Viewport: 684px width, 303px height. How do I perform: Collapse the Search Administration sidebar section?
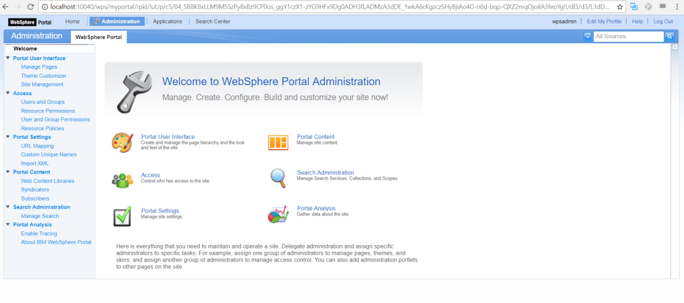(x=8, y=207)
